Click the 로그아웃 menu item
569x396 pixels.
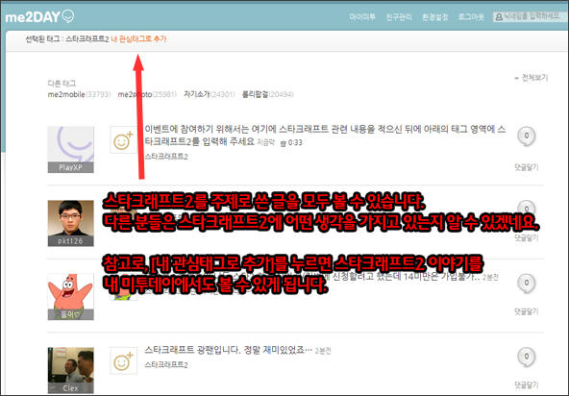[x=471, y=17]
